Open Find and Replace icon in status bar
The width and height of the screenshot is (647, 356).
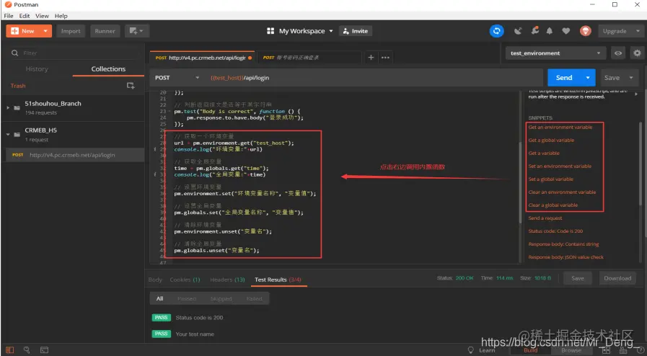tap(27, 350)
